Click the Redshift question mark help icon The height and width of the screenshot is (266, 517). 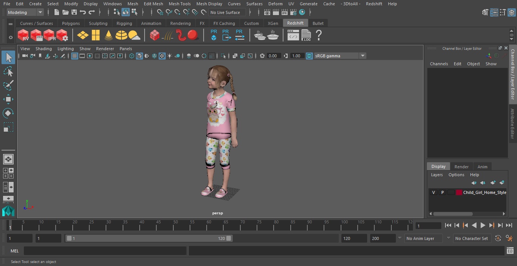click(x=319, y=35)
